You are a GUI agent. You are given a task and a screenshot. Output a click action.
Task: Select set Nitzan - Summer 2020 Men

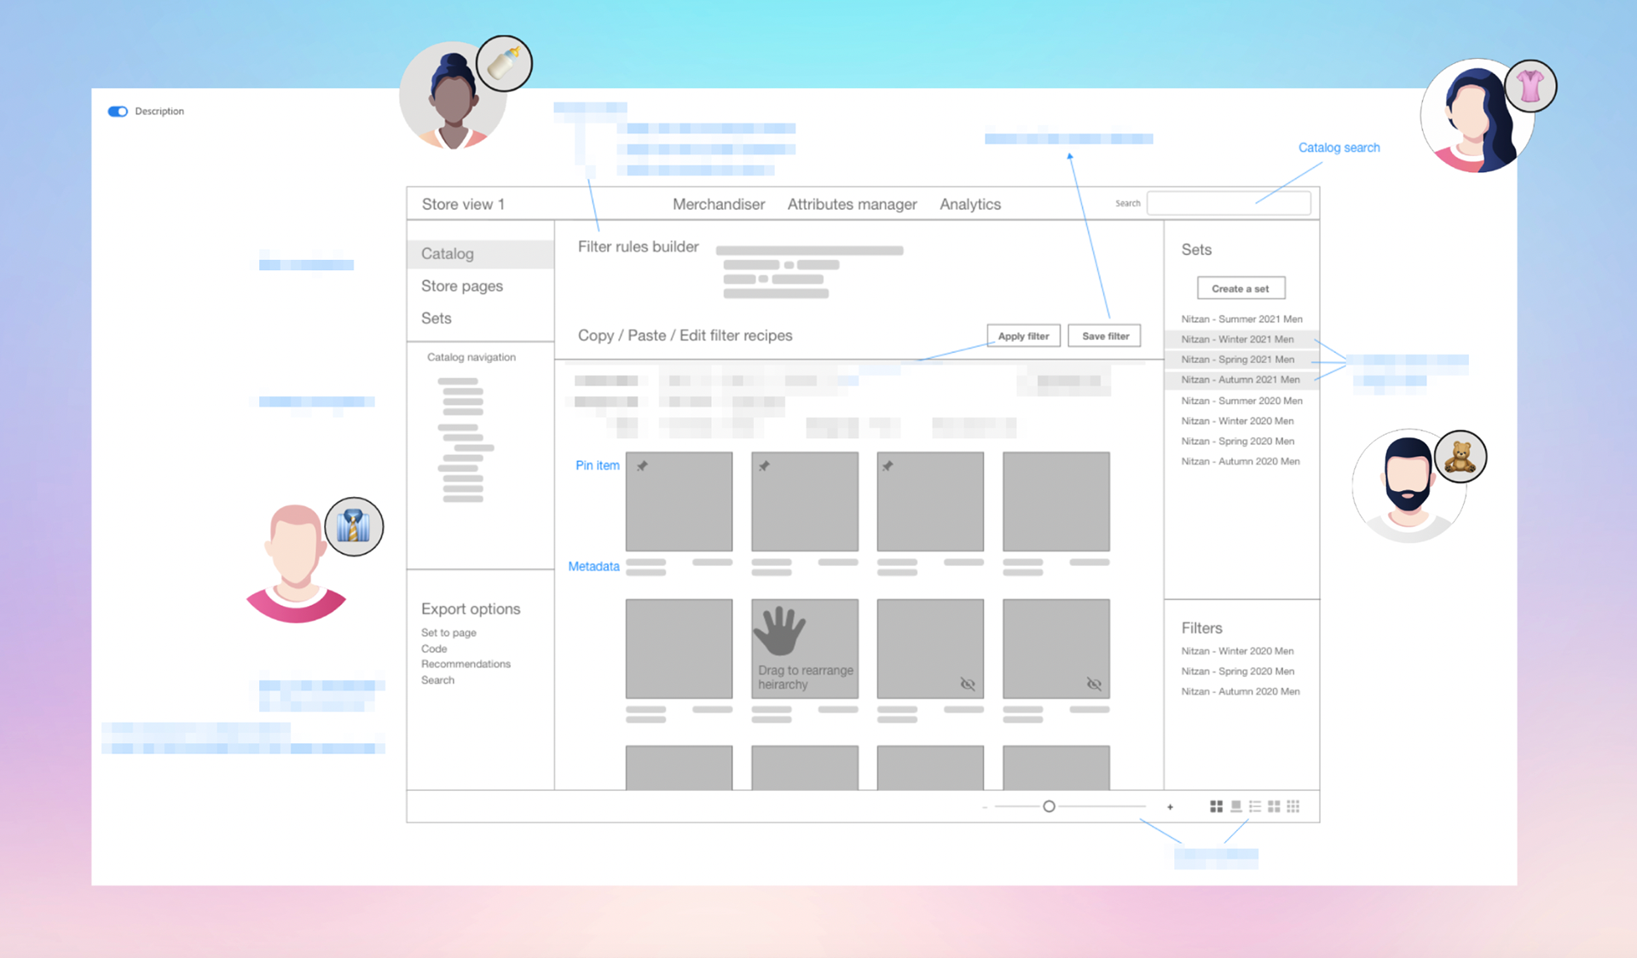pyautogui.click(x=1241, y=401)
